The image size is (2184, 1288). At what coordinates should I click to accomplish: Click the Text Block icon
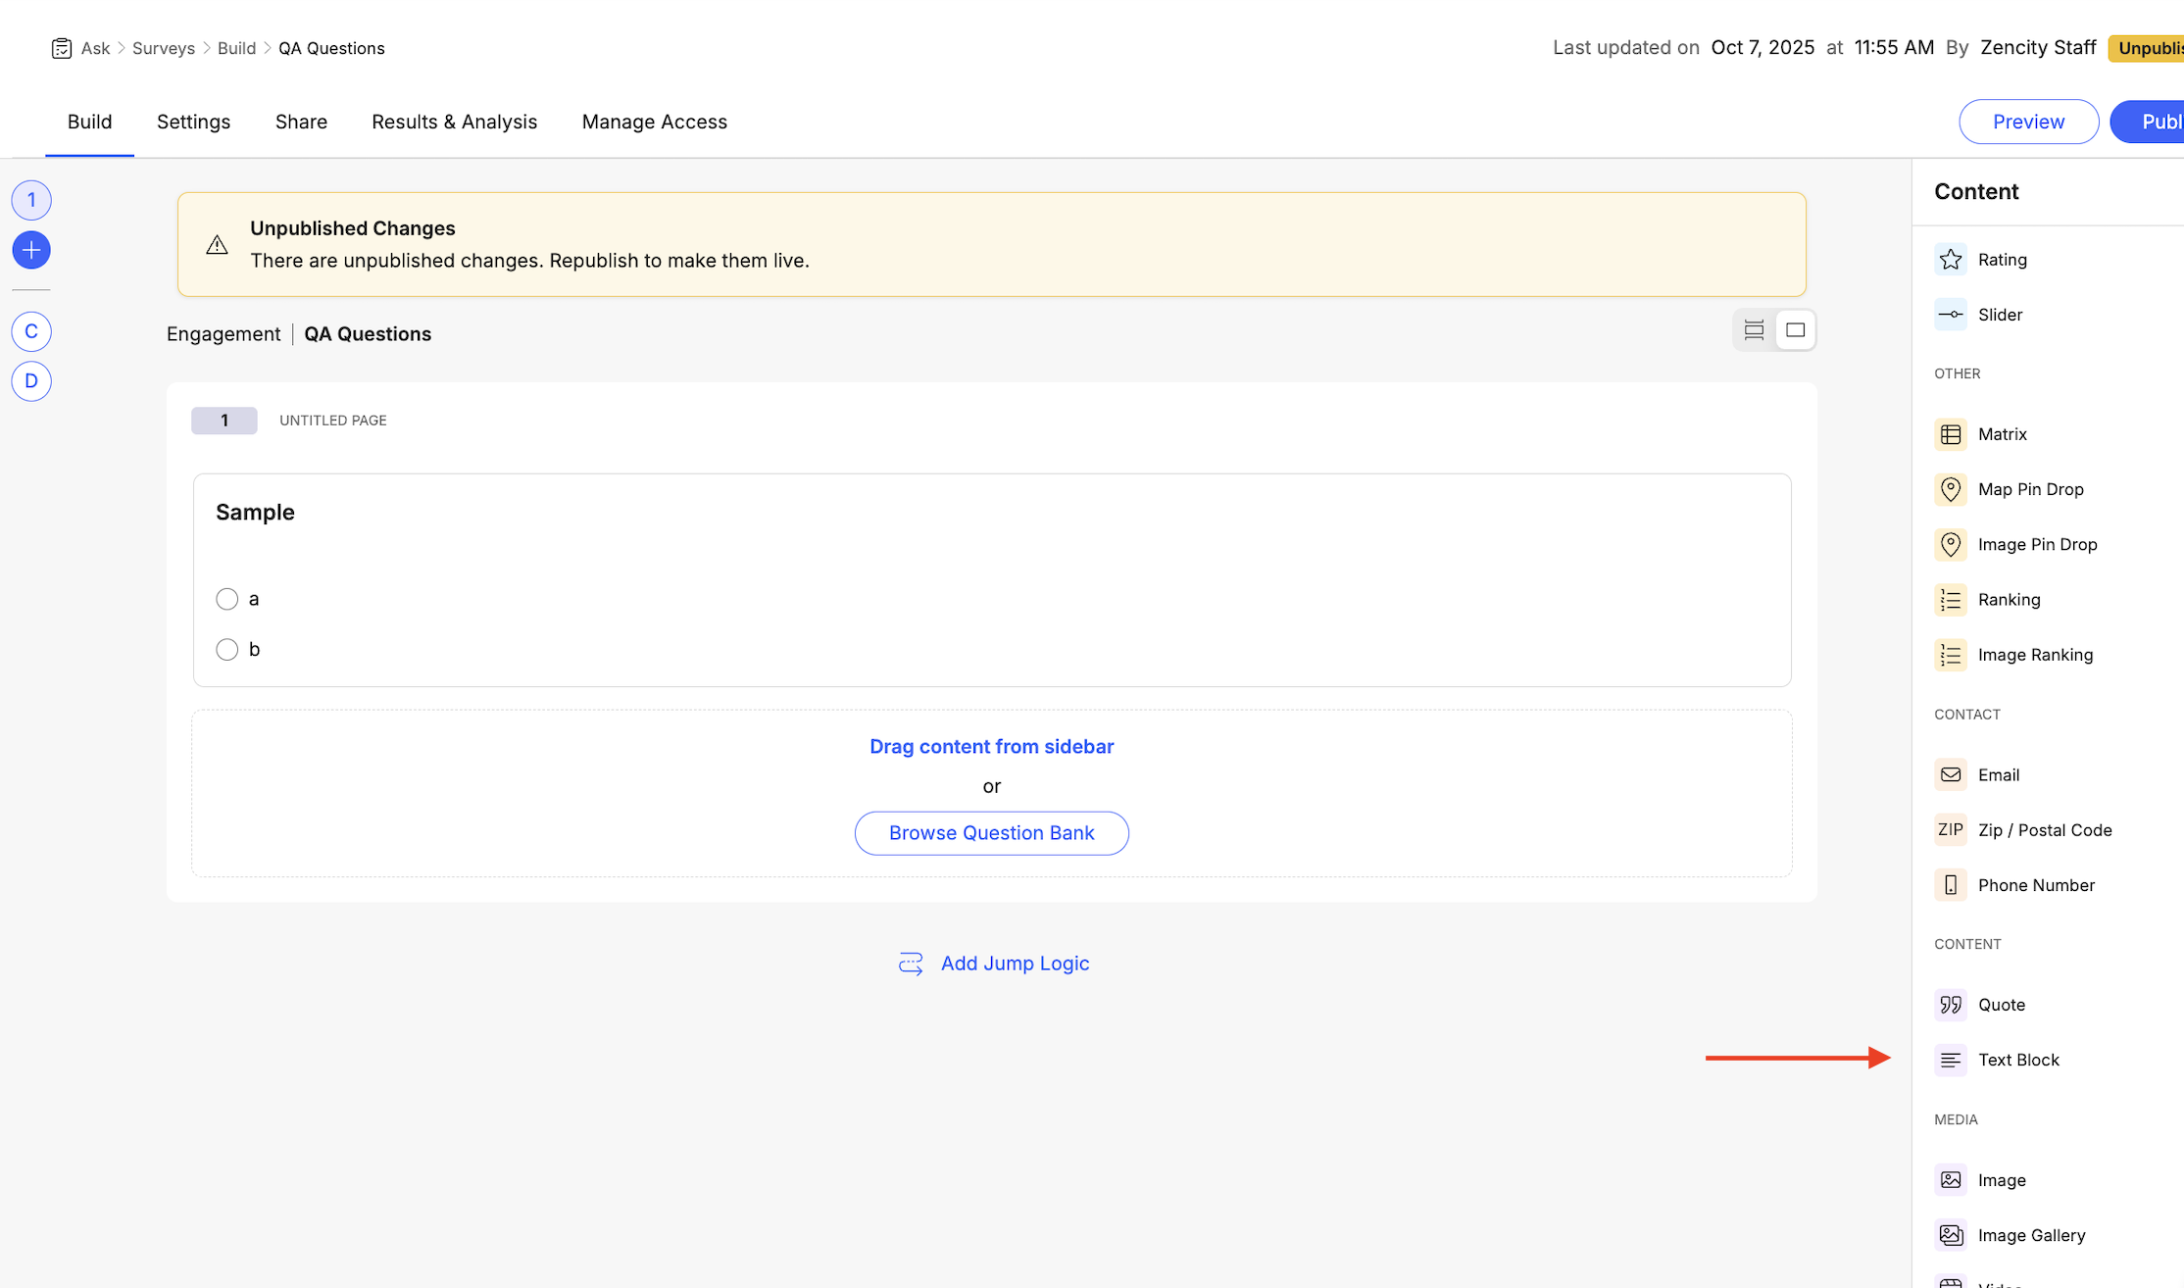click(1950, 1060)
